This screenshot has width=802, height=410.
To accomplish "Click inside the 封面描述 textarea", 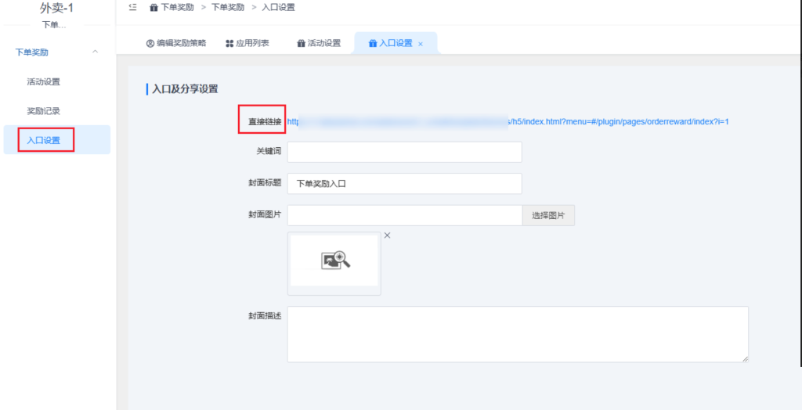I will tap(517, 334).
